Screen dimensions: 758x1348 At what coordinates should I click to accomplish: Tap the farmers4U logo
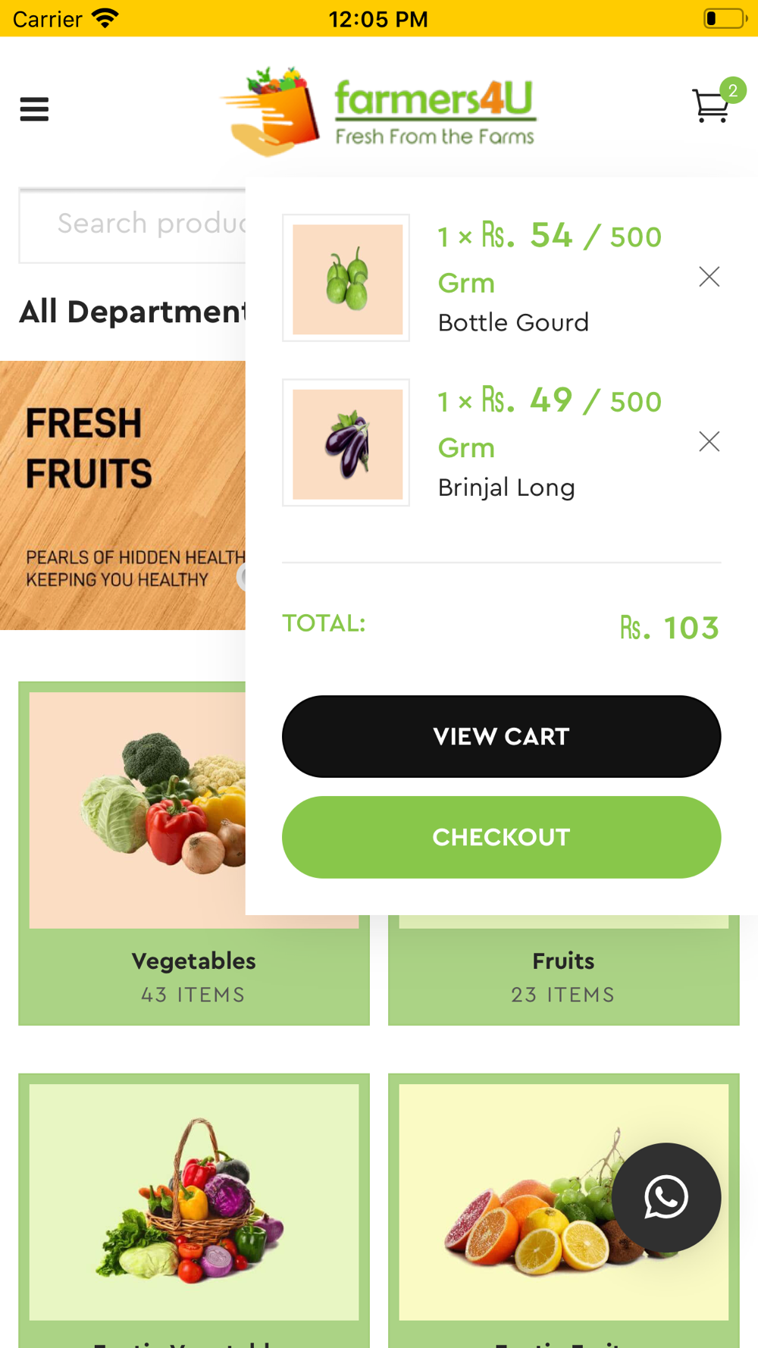point(379,111)
